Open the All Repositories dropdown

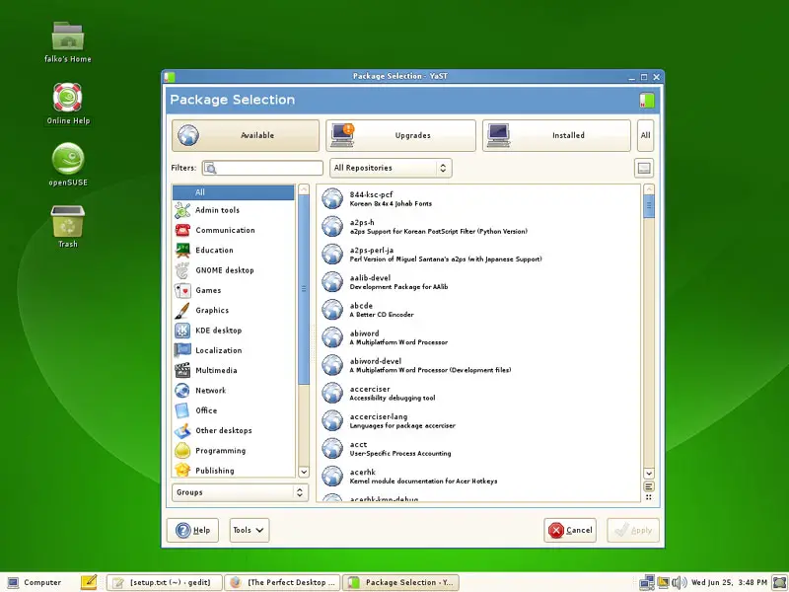pyautogui.click(x=391, y=168)
